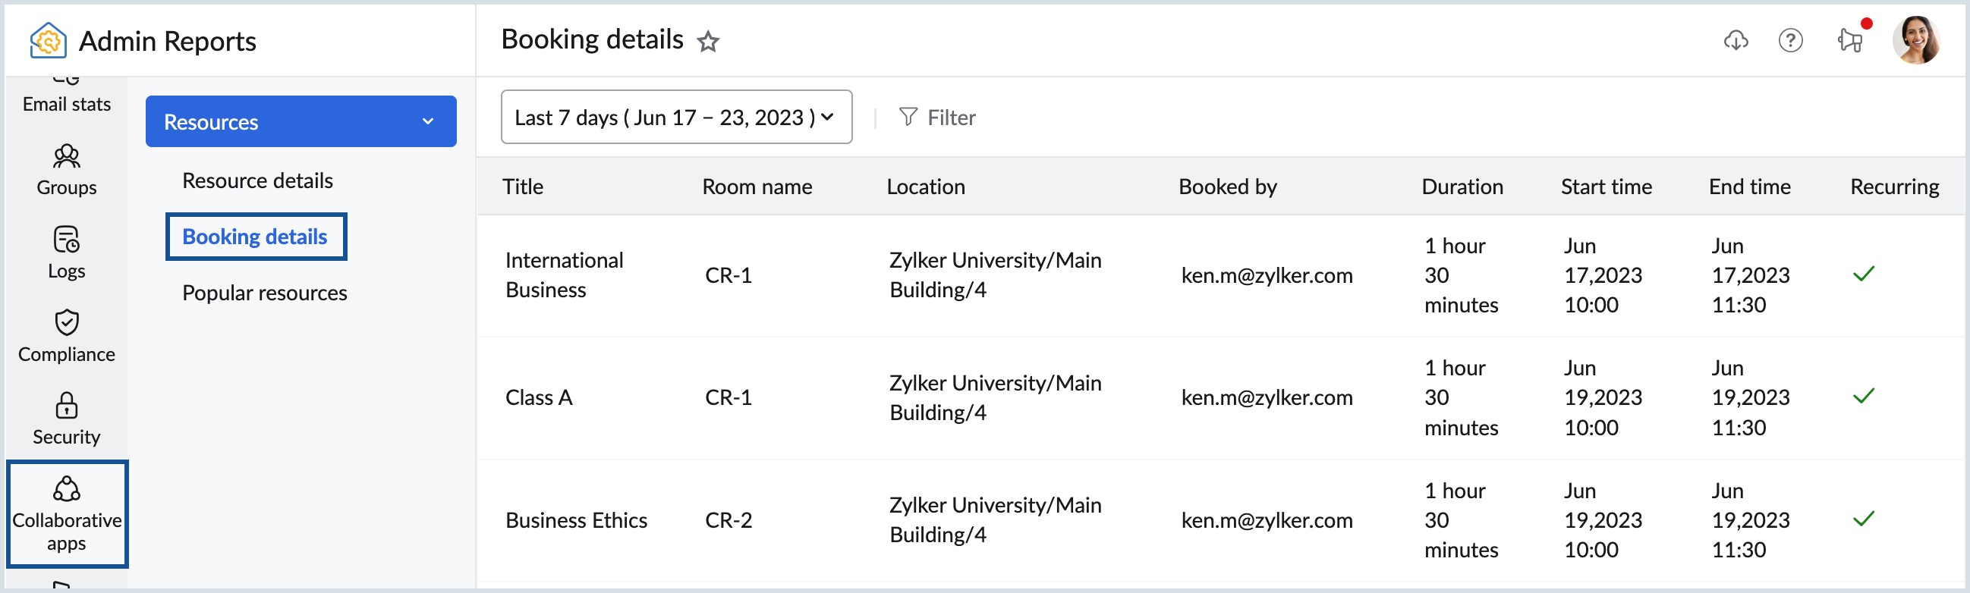Click the Duration column header
1970x593 pixels.
(x=1462, y=187)
